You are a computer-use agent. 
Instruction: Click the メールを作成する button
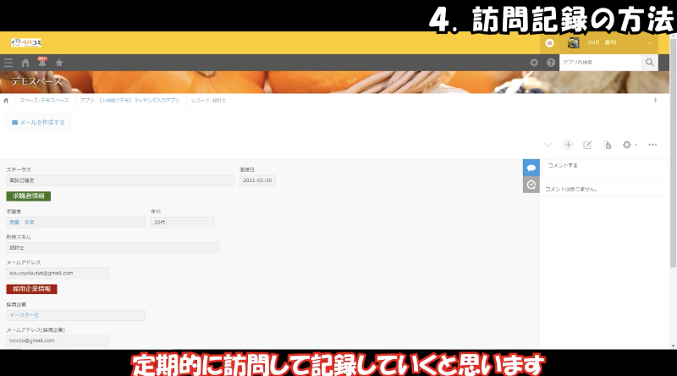click(x=38, y=122)
